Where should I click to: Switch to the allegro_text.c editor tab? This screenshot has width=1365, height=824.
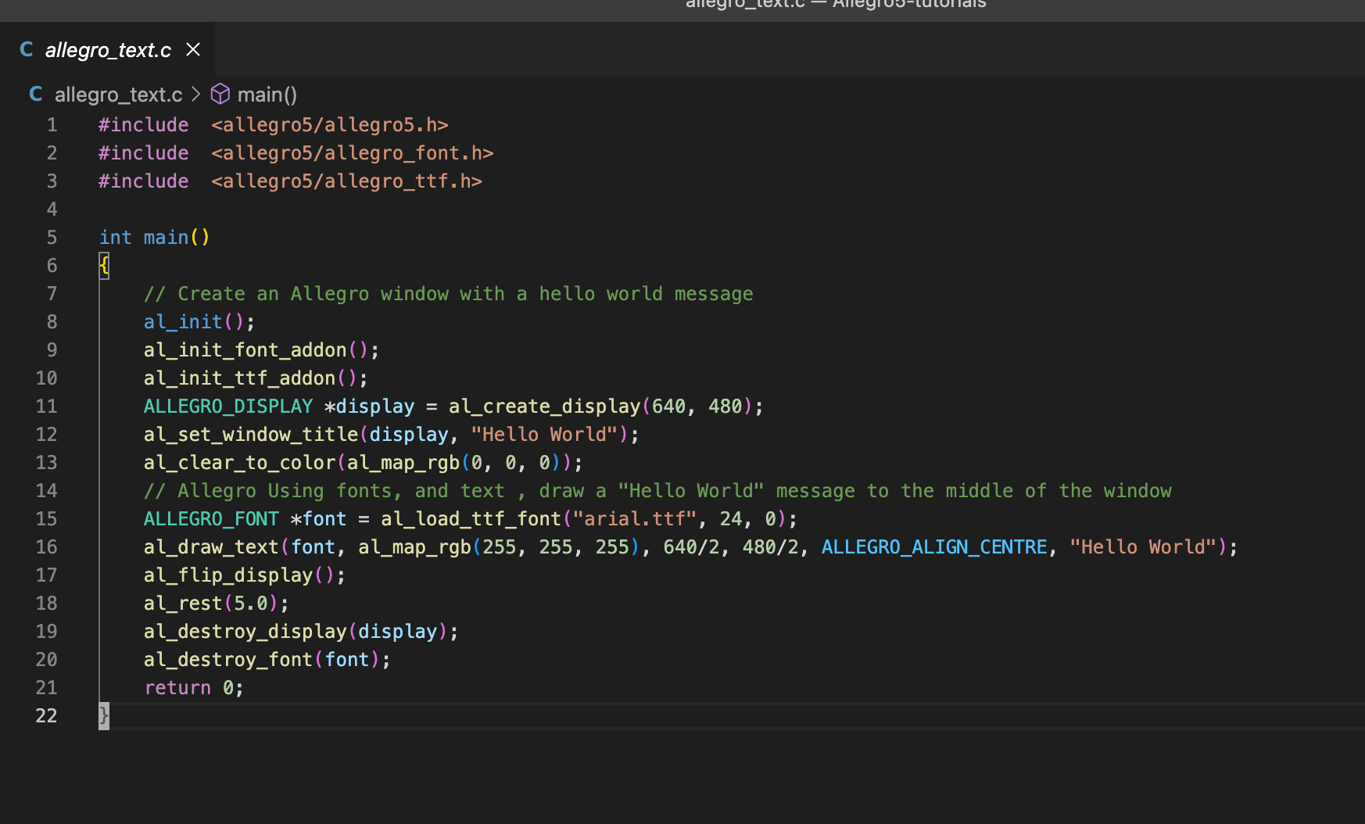107,49
